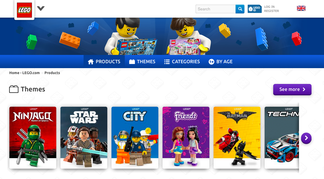Click the REGISTER link
The image size is (324, 179).
(271, 11)
